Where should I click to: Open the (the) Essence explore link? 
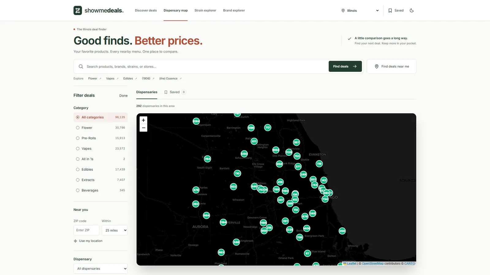pos(170,79)
